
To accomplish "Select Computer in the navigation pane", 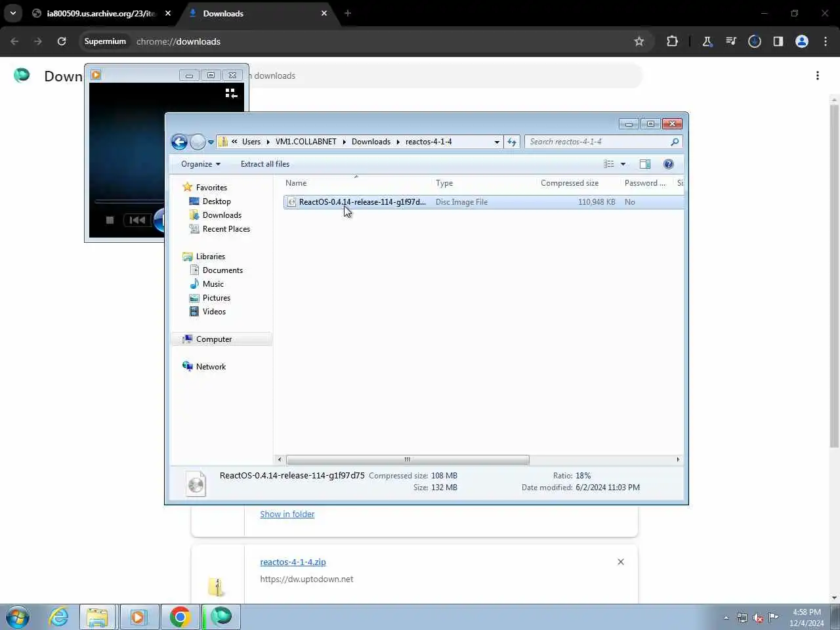I will click(x=214, y=339).
